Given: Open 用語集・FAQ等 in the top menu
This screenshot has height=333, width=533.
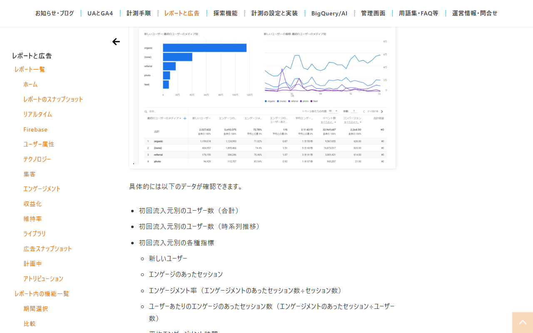Looking at the screenshot, I should pyautogui.click(x=418, y=13).
